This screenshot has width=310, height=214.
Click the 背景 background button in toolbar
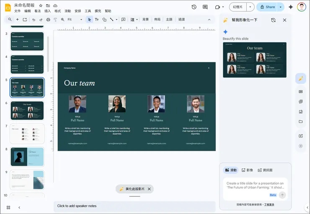pyautogui.click(x=145, y=20)
